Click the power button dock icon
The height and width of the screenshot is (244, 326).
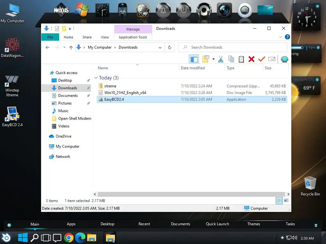(184, 10)
